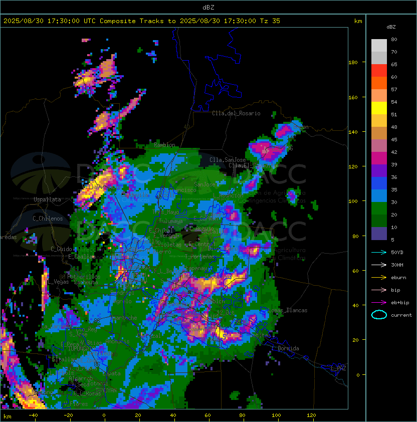Click the Ugarteche place label

pyautogui.click(x=123, y=318)
